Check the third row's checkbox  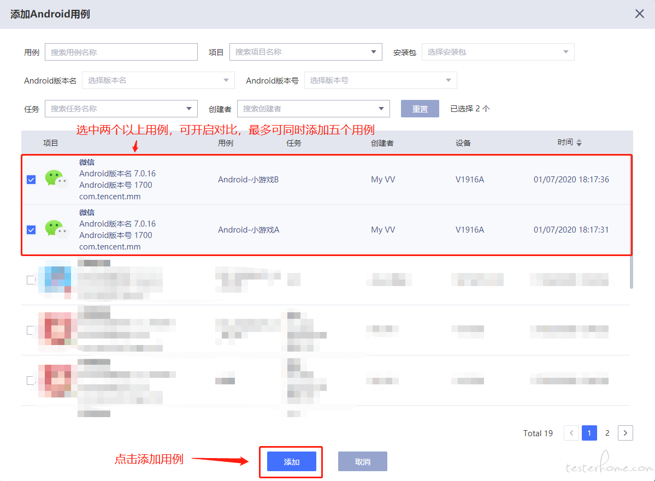click(31, 280)
